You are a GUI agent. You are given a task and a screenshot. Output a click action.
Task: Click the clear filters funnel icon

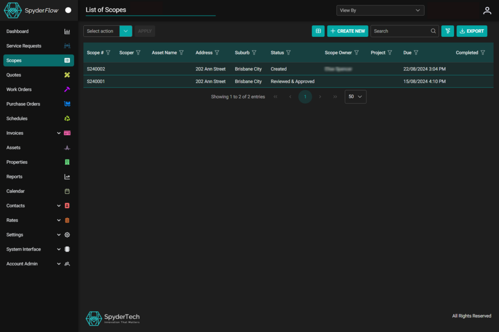447,31
